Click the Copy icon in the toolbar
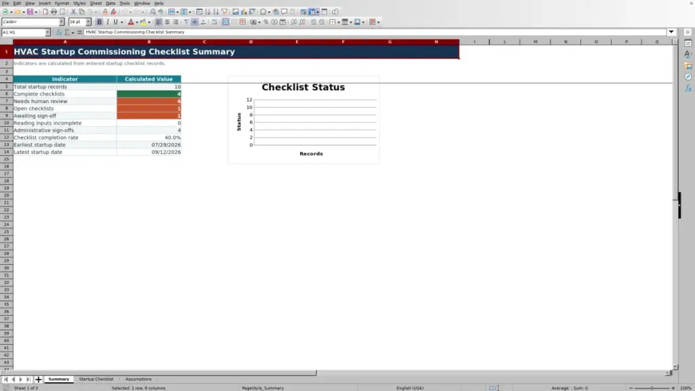The width and height of the screenshot is (695, 391). [x=81, y=12]
